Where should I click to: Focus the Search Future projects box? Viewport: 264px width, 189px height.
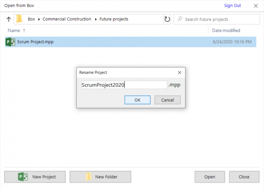coord(217,19)
